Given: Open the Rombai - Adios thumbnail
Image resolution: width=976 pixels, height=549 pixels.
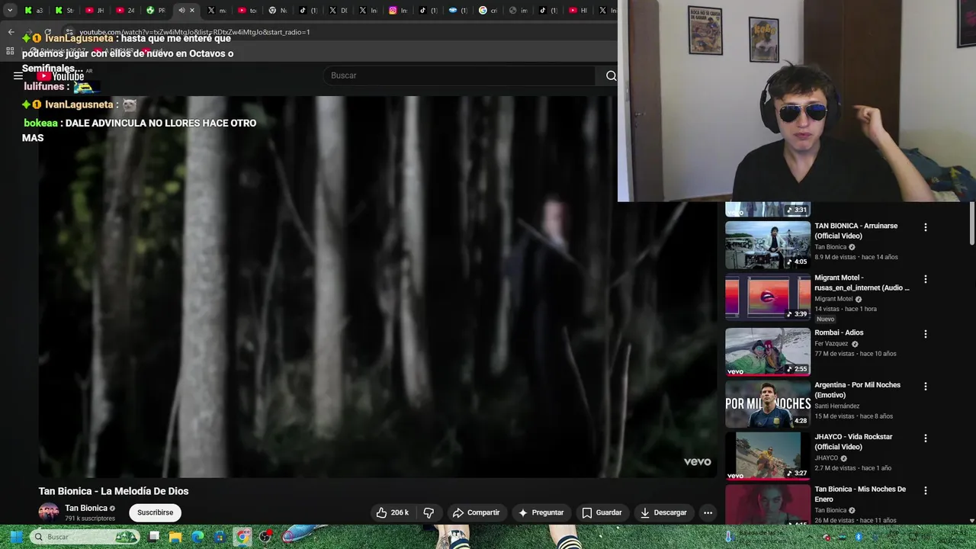Looking at the screenshot, I should [x=767, y=352].
